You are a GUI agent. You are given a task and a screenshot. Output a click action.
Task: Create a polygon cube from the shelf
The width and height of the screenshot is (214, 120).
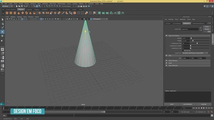pos(11,13)
